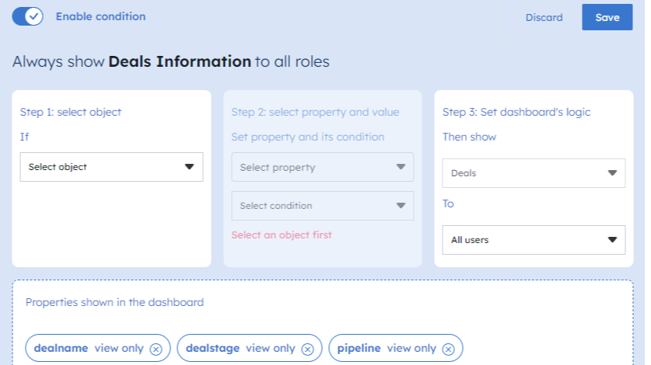Expand the All users dropdown
Image resolution: width=651 pixels, height=365 pixels.
[534, 240]
